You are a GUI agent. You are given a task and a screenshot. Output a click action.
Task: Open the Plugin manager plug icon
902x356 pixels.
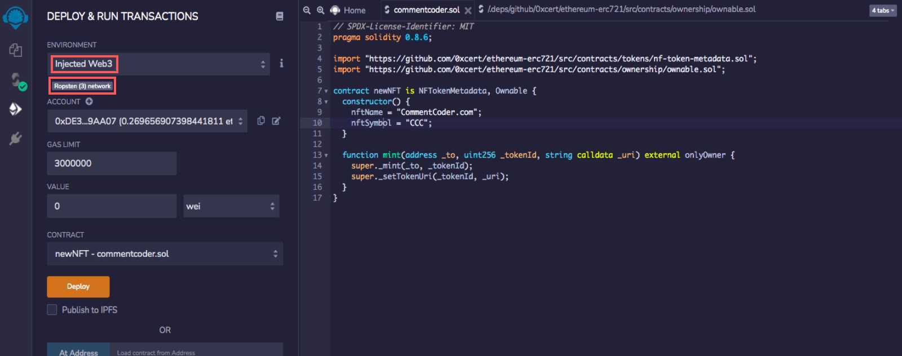tap(16, 138)
